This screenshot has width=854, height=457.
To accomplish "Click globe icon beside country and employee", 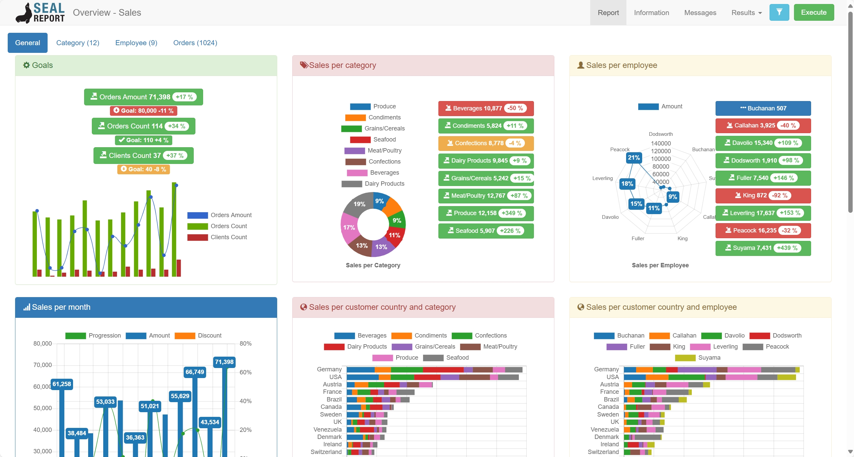I will (581, 307).
